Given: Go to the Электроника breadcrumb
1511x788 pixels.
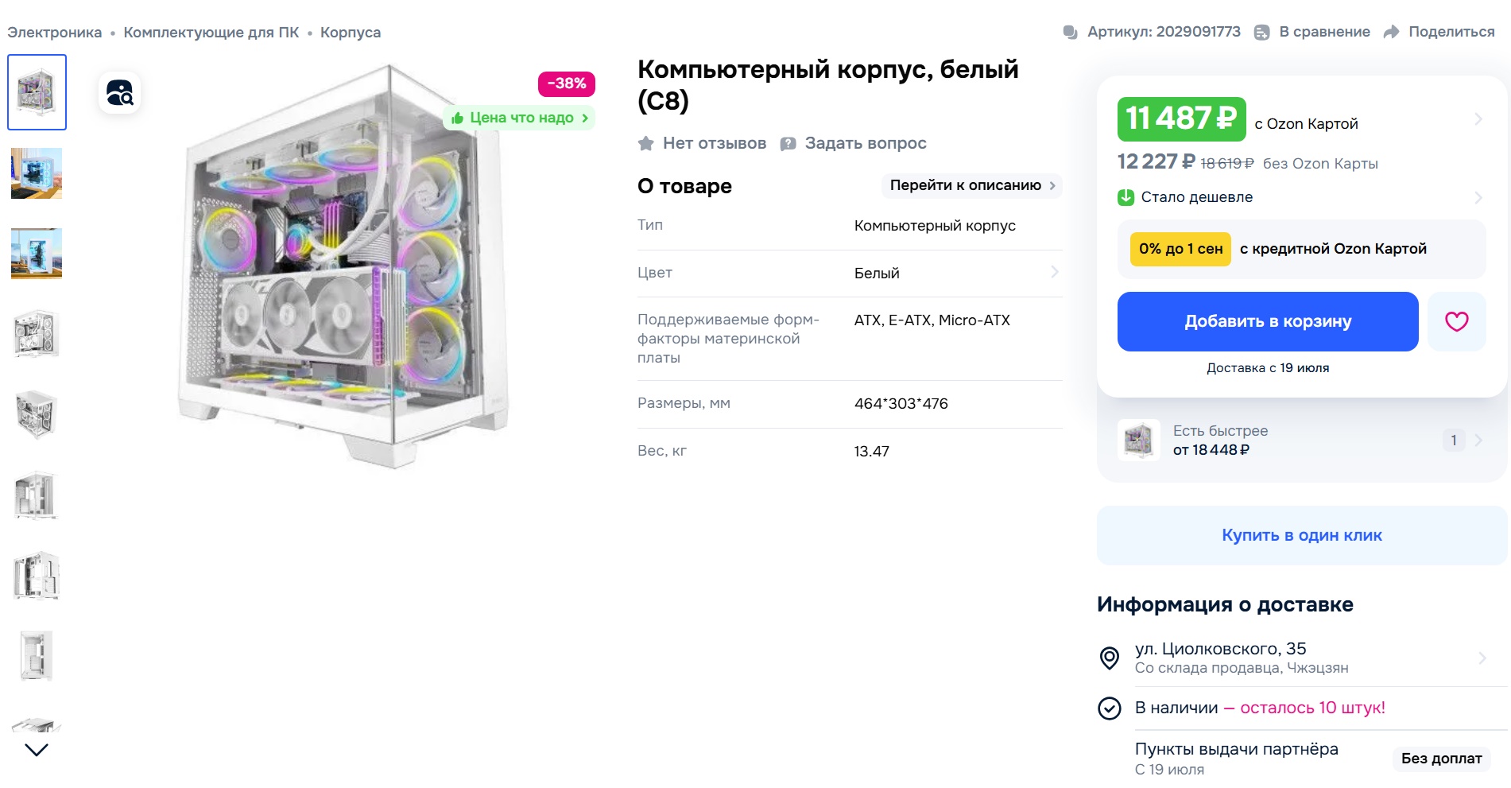Looking at the screenshot, I should tap(54, 33).
